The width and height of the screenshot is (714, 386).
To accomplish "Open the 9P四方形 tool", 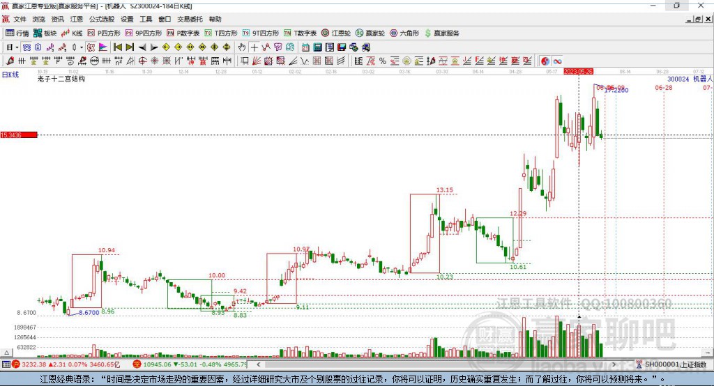I will [x=144, y=33].
